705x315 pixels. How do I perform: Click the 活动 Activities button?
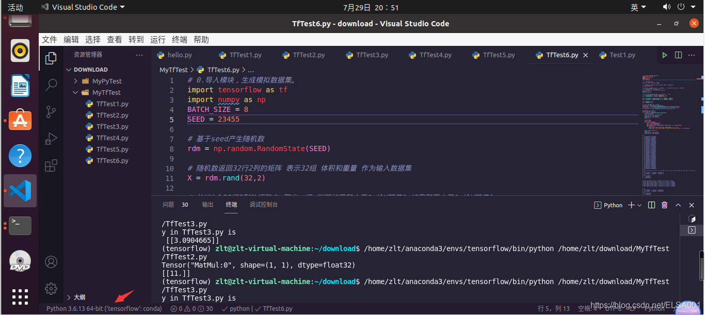(x=15, y=8)
